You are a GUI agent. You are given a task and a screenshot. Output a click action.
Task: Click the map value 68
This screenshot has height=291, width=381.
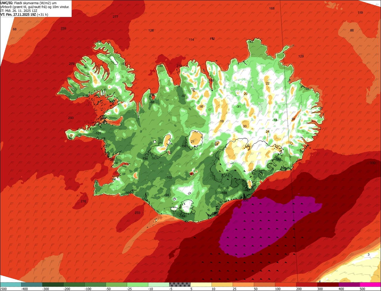click(x=15, y=29)
